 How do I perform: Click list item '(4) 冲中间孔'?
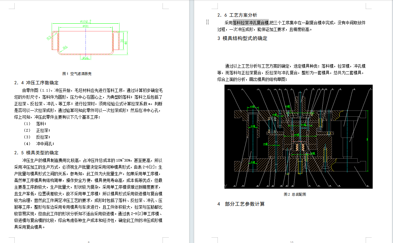[39, 144]
